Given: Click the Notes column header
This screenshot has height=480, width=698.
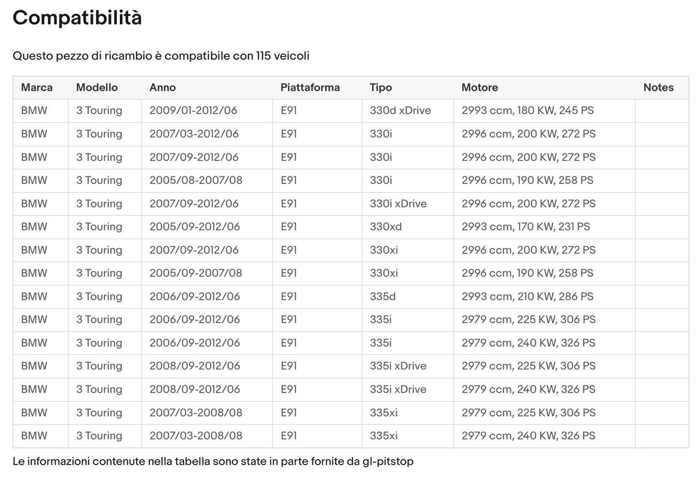Looking at the screenshot, I should [658, 87].
